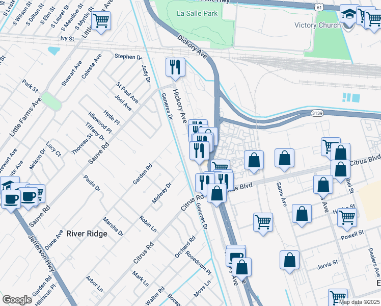Click the La Salle Park label
The height and width of the screenshot is (306, 381).
(197, 13)
